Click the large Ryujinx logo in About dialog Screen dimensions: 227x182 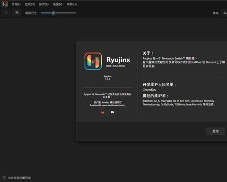[93, 61]
